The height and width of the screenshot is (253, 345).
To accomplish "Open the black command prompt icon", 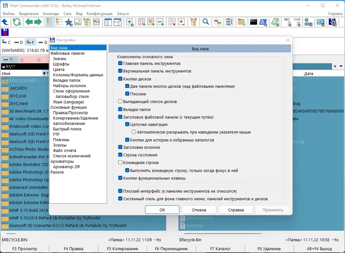I will [254, 22].
